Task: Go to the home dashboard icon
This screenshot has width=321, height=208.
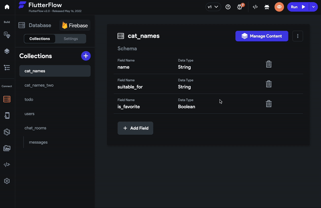Action: [7, 7]
